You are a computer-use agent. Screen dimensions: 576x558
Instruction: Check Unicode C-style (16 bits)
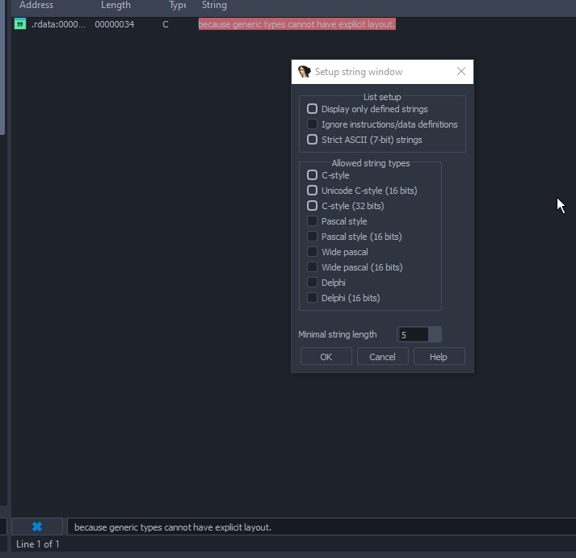[313, 190]
